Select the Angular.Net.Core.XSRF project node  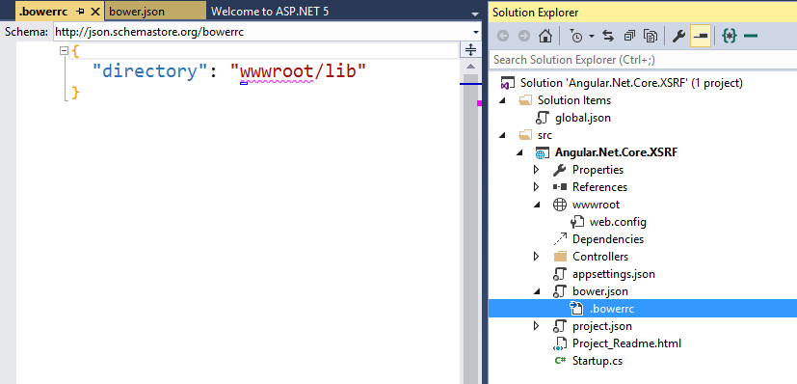[616, 152]
